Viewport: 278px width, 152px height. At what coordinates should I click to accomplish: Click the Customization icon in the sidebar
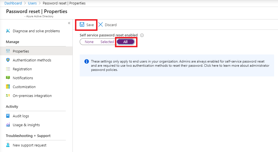pyautogui.click(x=8, y=87)
